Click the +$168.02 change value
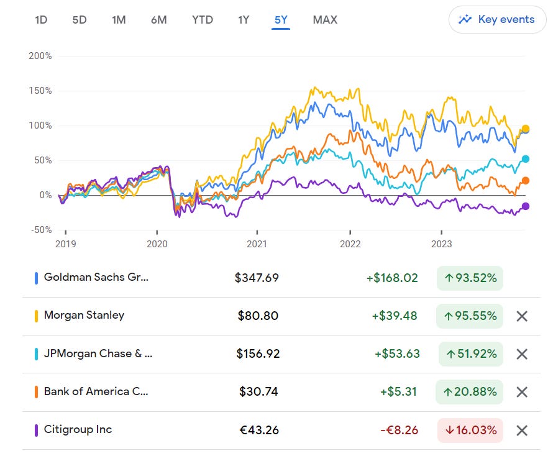Screen dimensions: 548x456 [x=392, y=278]
